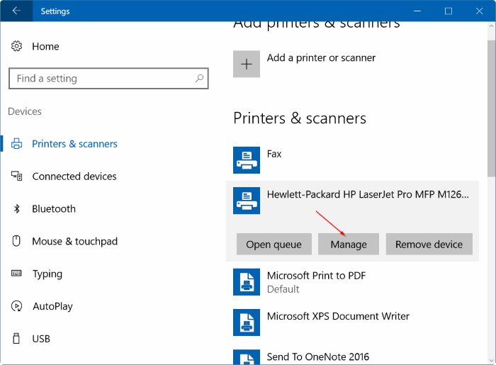Click Microsoft Print to PDF icon
The height and width of the screenshot is (365, 496).
(247, 282)
